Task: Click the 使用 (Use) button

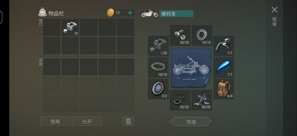Action: [55, 122]
